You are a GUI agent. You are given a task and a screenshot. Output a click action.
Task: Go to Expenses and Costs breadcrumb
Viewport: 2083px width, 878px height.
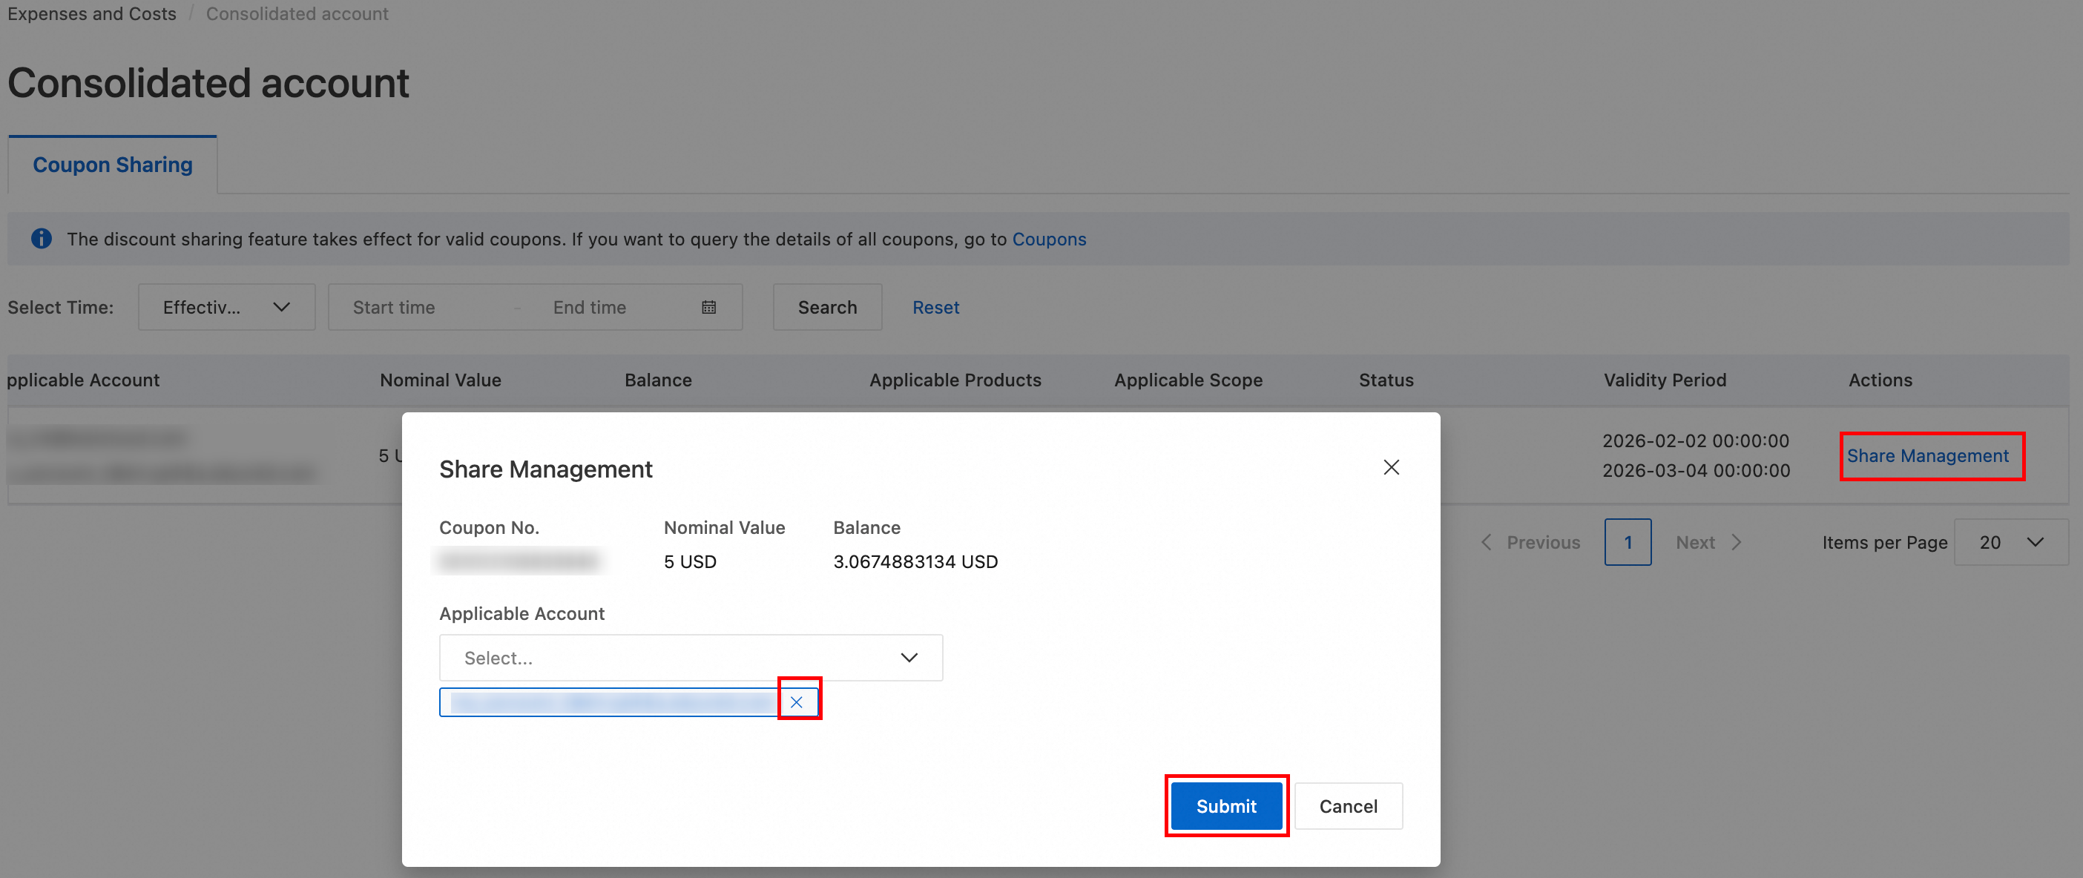point(91,14)
